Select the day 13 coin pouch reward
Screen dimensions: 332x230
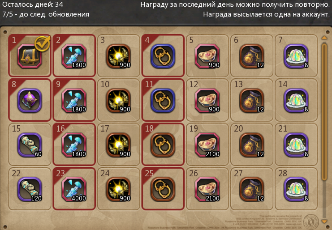tap(251, 101)
